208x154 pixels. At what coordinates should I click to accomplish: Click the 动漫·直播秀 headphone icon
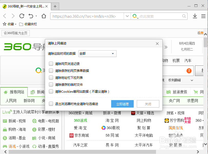[x=34, y=146]
